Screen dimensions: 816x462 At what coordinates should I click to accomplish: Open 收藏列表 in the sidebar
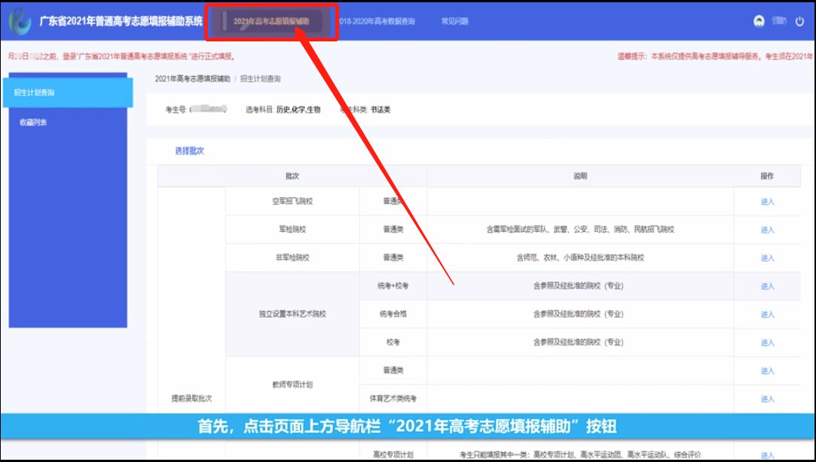[33, 122]
